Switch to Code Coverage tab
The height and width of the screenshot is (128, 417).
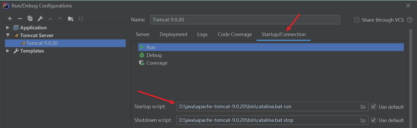coord(235,35)
